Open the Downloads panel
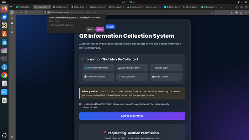 click(232, 12)
